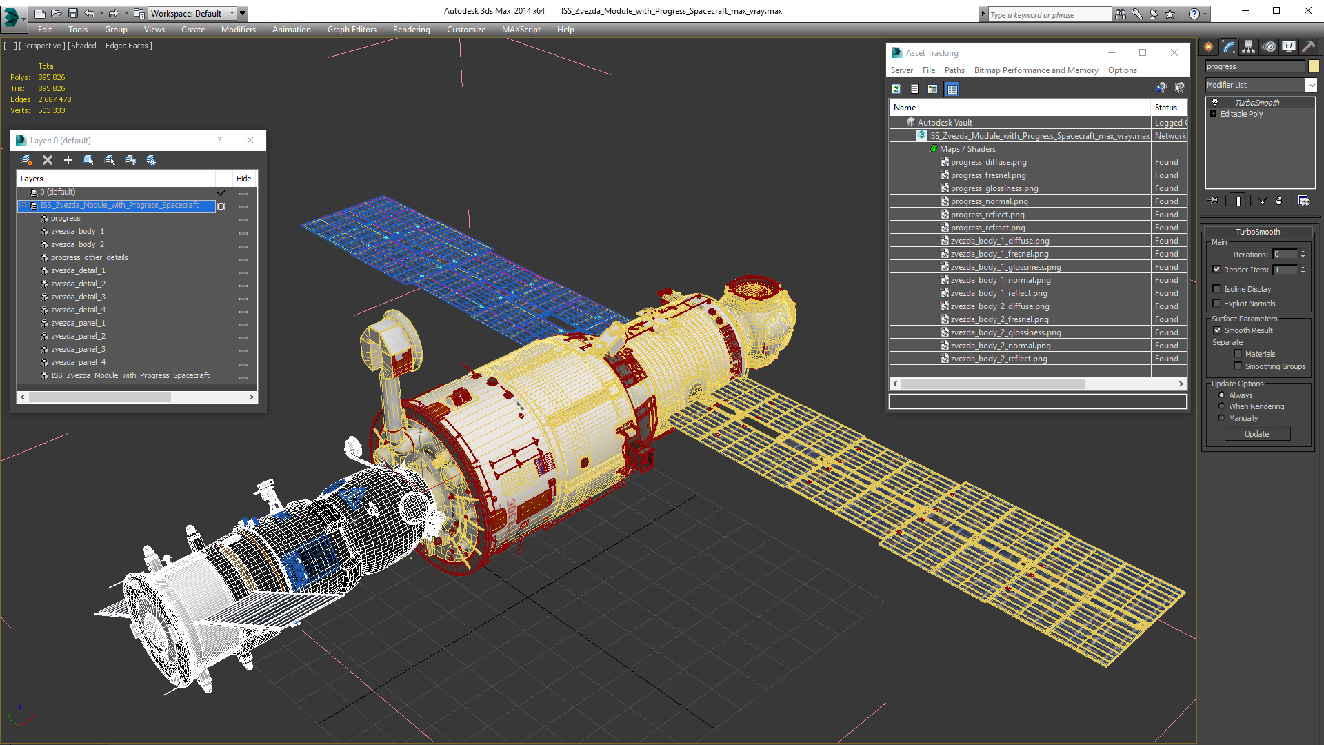The image size is (1324, 745).
Task: Select Manually update option radio
Action: (1221, 418)
